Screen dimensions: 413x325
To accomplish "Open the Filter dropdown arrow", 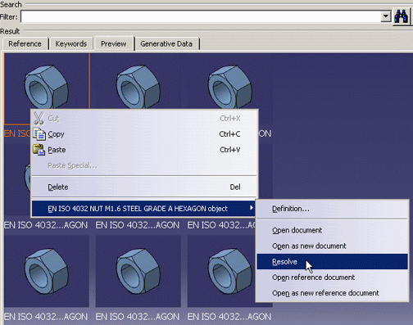I will coord(385,16).
